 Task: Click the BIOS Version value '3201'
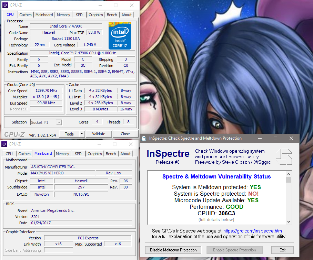pos(81,217)
